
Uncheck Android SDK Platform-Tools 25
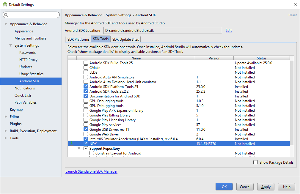[86, 86]
